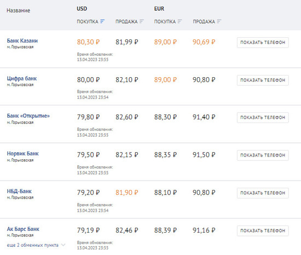Click the USD Покупка column header text
The width and height of the screenshot is (301, 255).
coord(88,21)
